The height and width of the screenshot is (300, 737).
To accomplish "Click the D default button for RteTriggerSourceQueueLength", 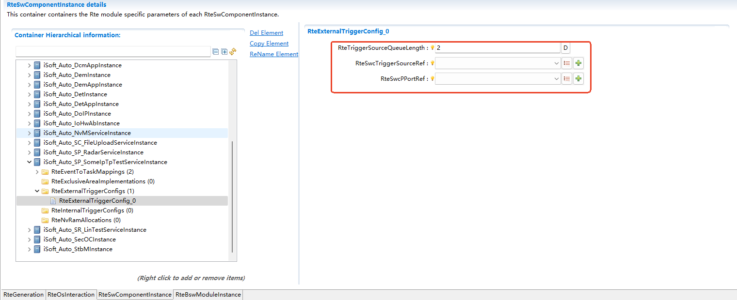I will 565,48.
